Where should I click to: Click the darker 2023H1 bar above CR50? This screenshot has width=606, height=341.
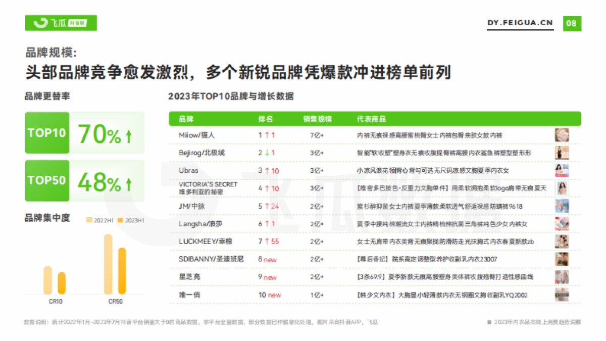[122, 271]
